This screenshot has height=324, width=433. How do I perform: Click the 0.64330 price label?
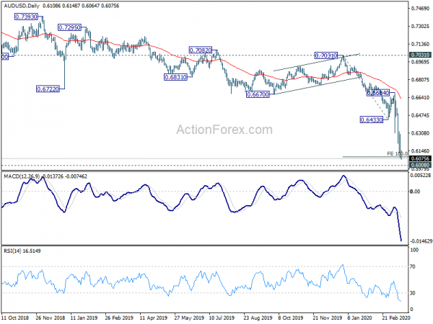click(x=372, y=120)
